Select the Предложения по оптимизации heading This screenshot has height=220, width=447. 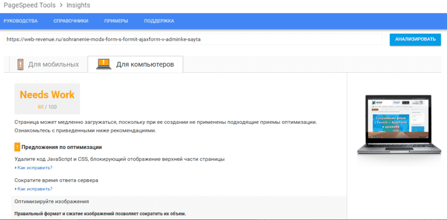point(61,147)
